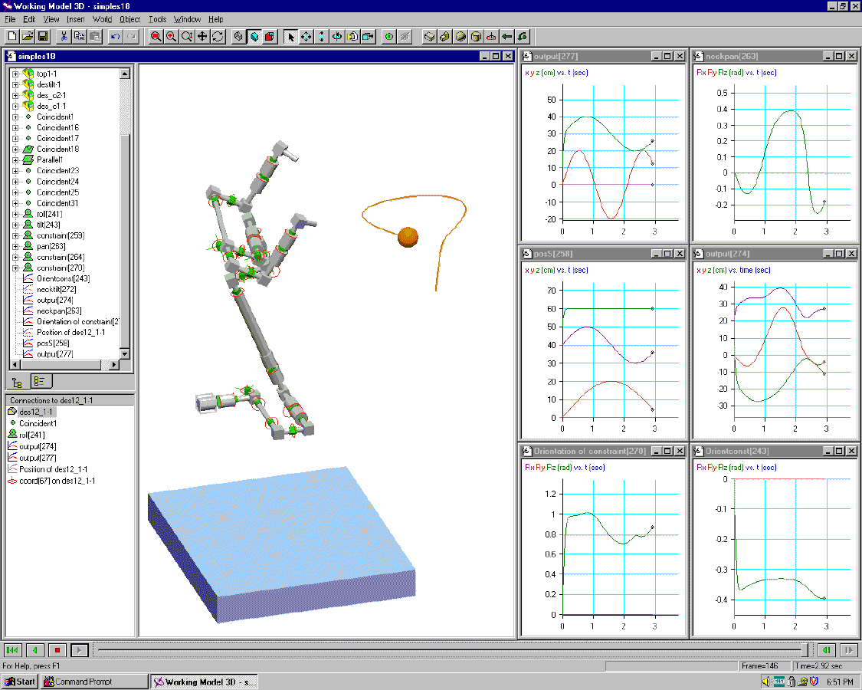This screenshot has height=690, width=862.
Task: Step forward one frame
Action: coord(848,650)
